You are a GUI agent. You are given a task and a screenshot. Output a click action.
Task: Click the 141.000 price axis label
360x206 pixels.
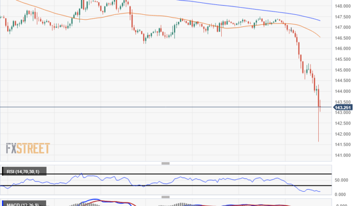[x=342, y=155]
